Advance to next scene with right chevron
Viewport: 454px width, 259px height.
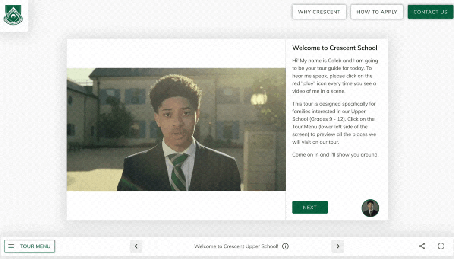(x=337, y=246)
